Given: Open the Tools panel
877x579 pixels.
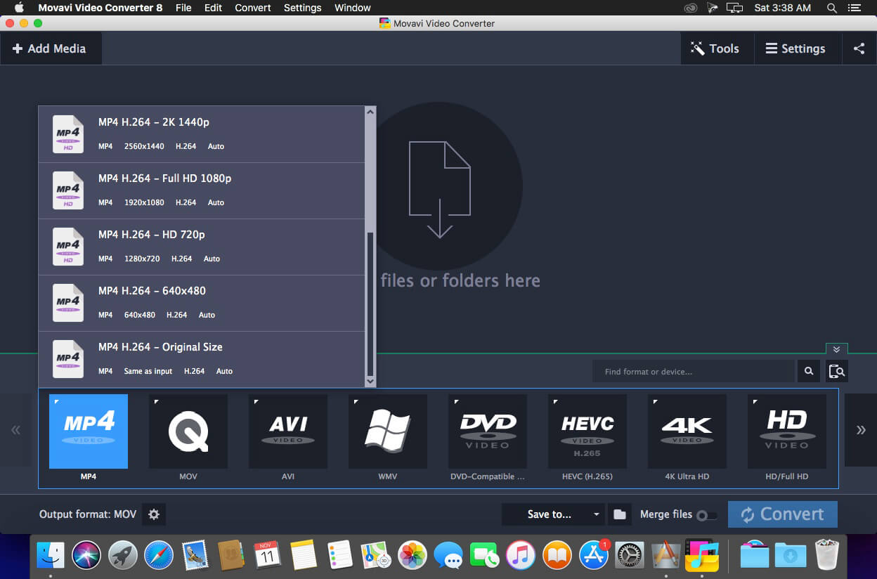Looking at the screenshot, I should point(716,48).
